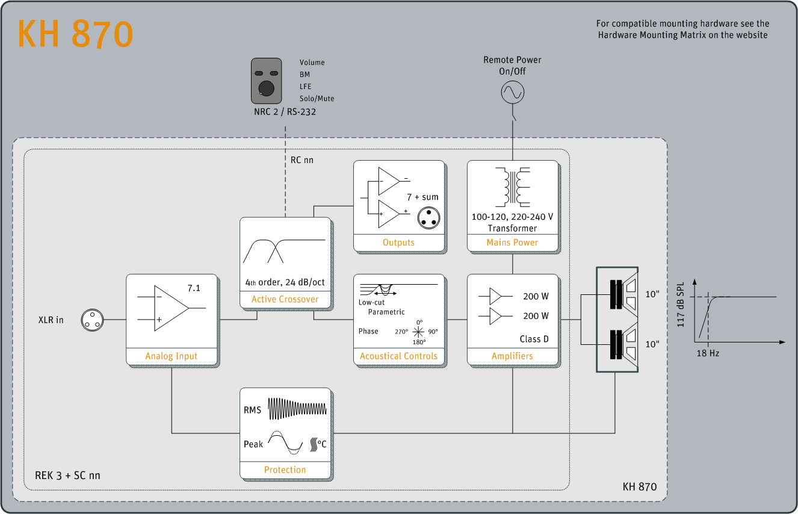Click the XLR in connector icon

tap(92, 320)
